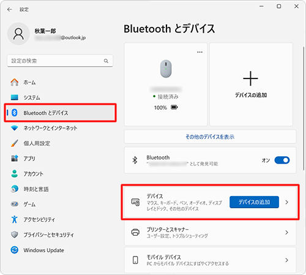Click the mouse battery level icon
This screenshot has height=275, width=306.
click(x=174, y=107)
